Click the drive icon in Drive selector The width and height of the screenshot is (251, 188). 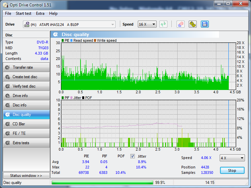click(27, 25)
